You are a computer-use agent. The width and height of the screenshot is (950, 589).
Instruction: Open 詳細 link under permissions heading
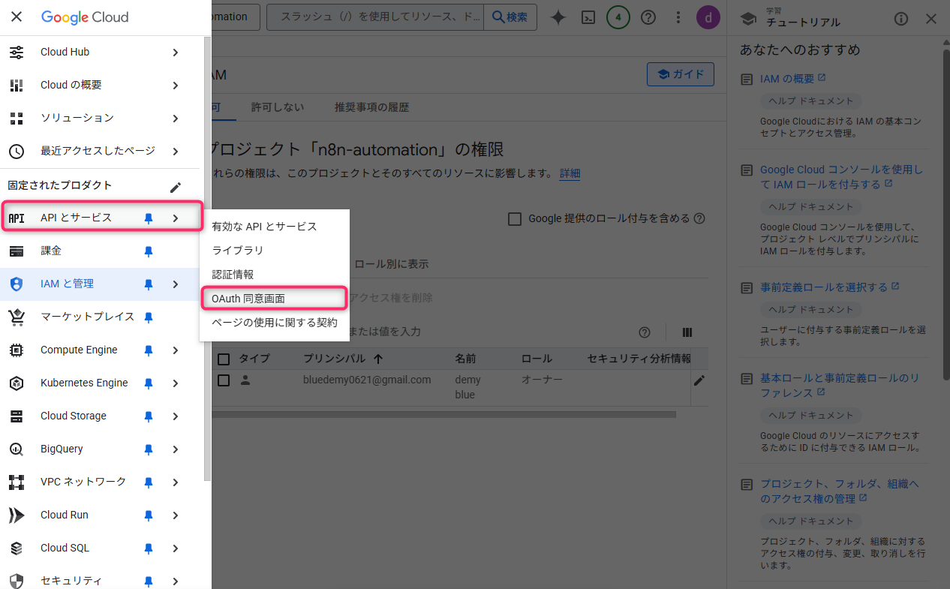570,173
